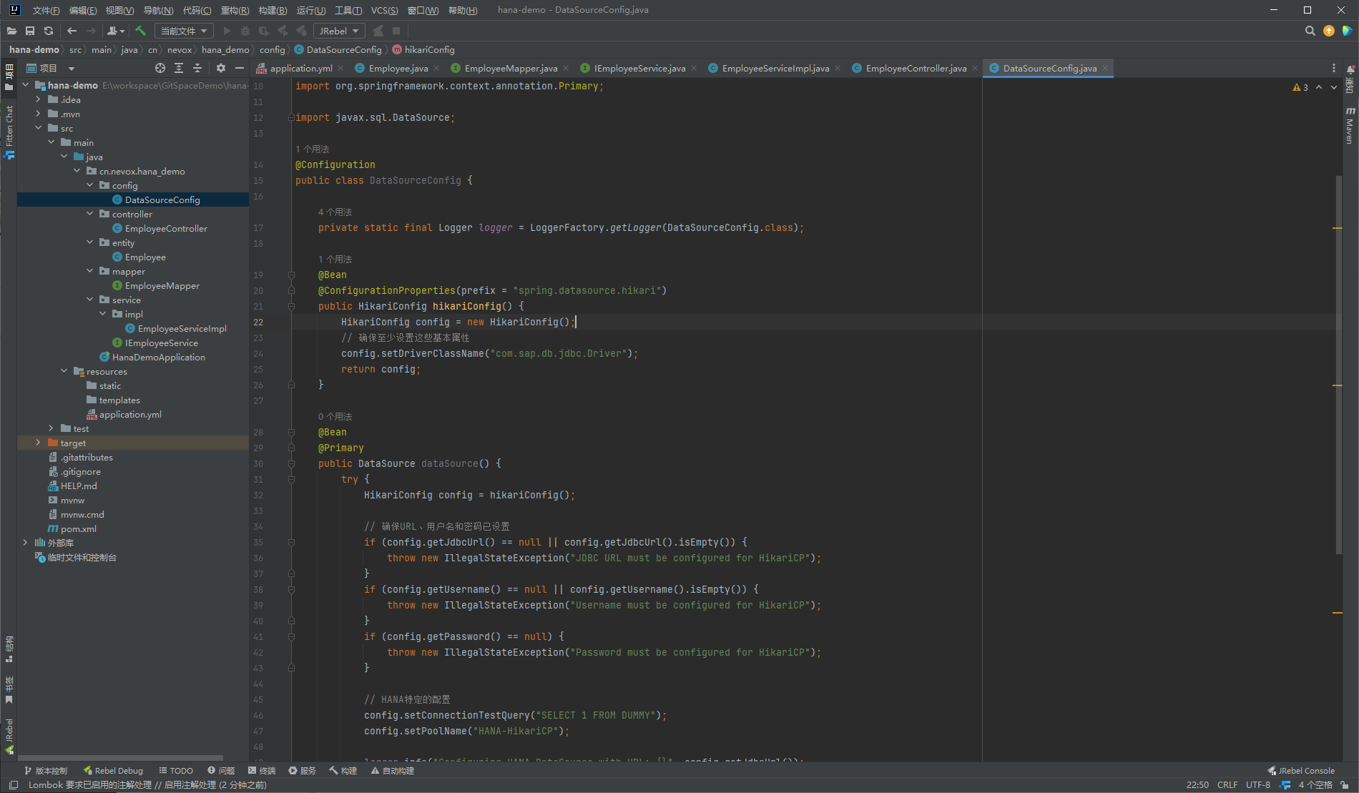Image resolution: width=1359 pixels, height=793 pixels.
Task: Click the locate target icon in project panel
Action: (x=160, y=68)
